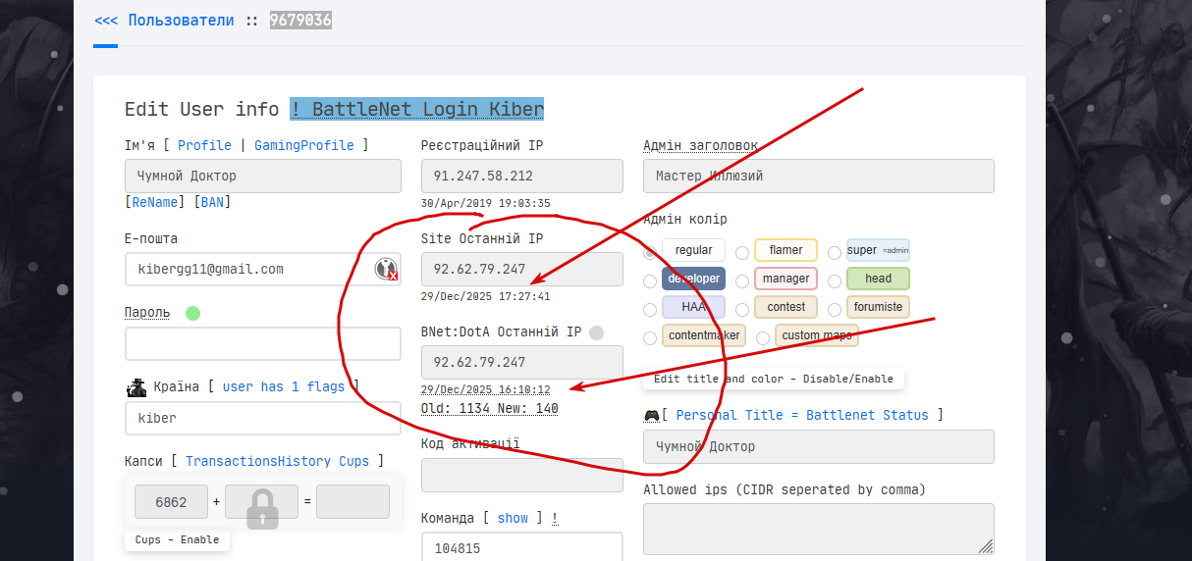1192x561 pixels.
Task: Focus the Команда field with 104815
Action: (x=522, y=548)
